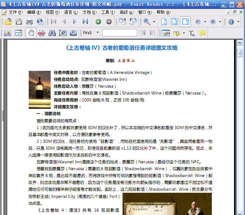
Task: Open the zoom in options dropdown
Action: click(x=220, y=22)
